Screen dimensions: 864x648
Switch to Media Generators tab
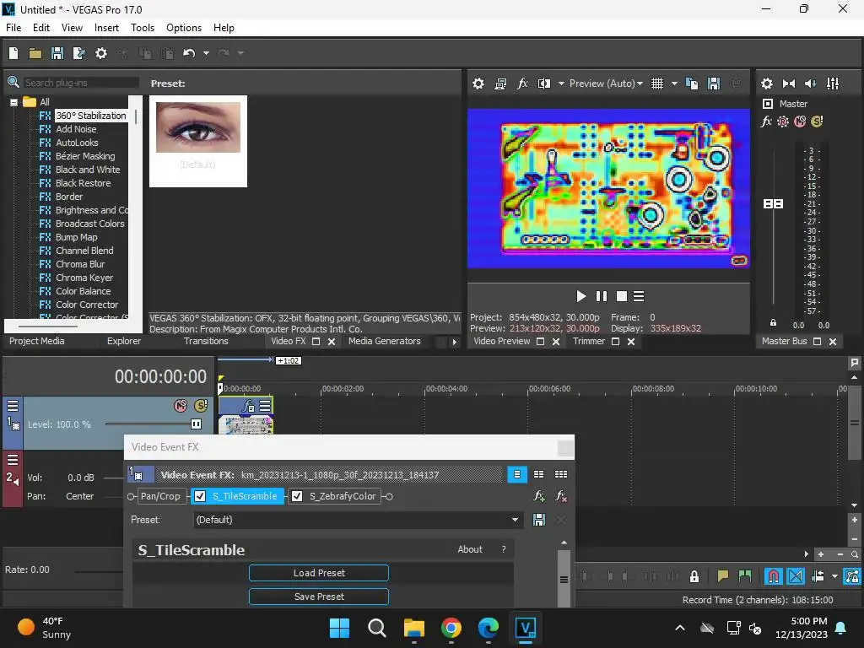385,341
